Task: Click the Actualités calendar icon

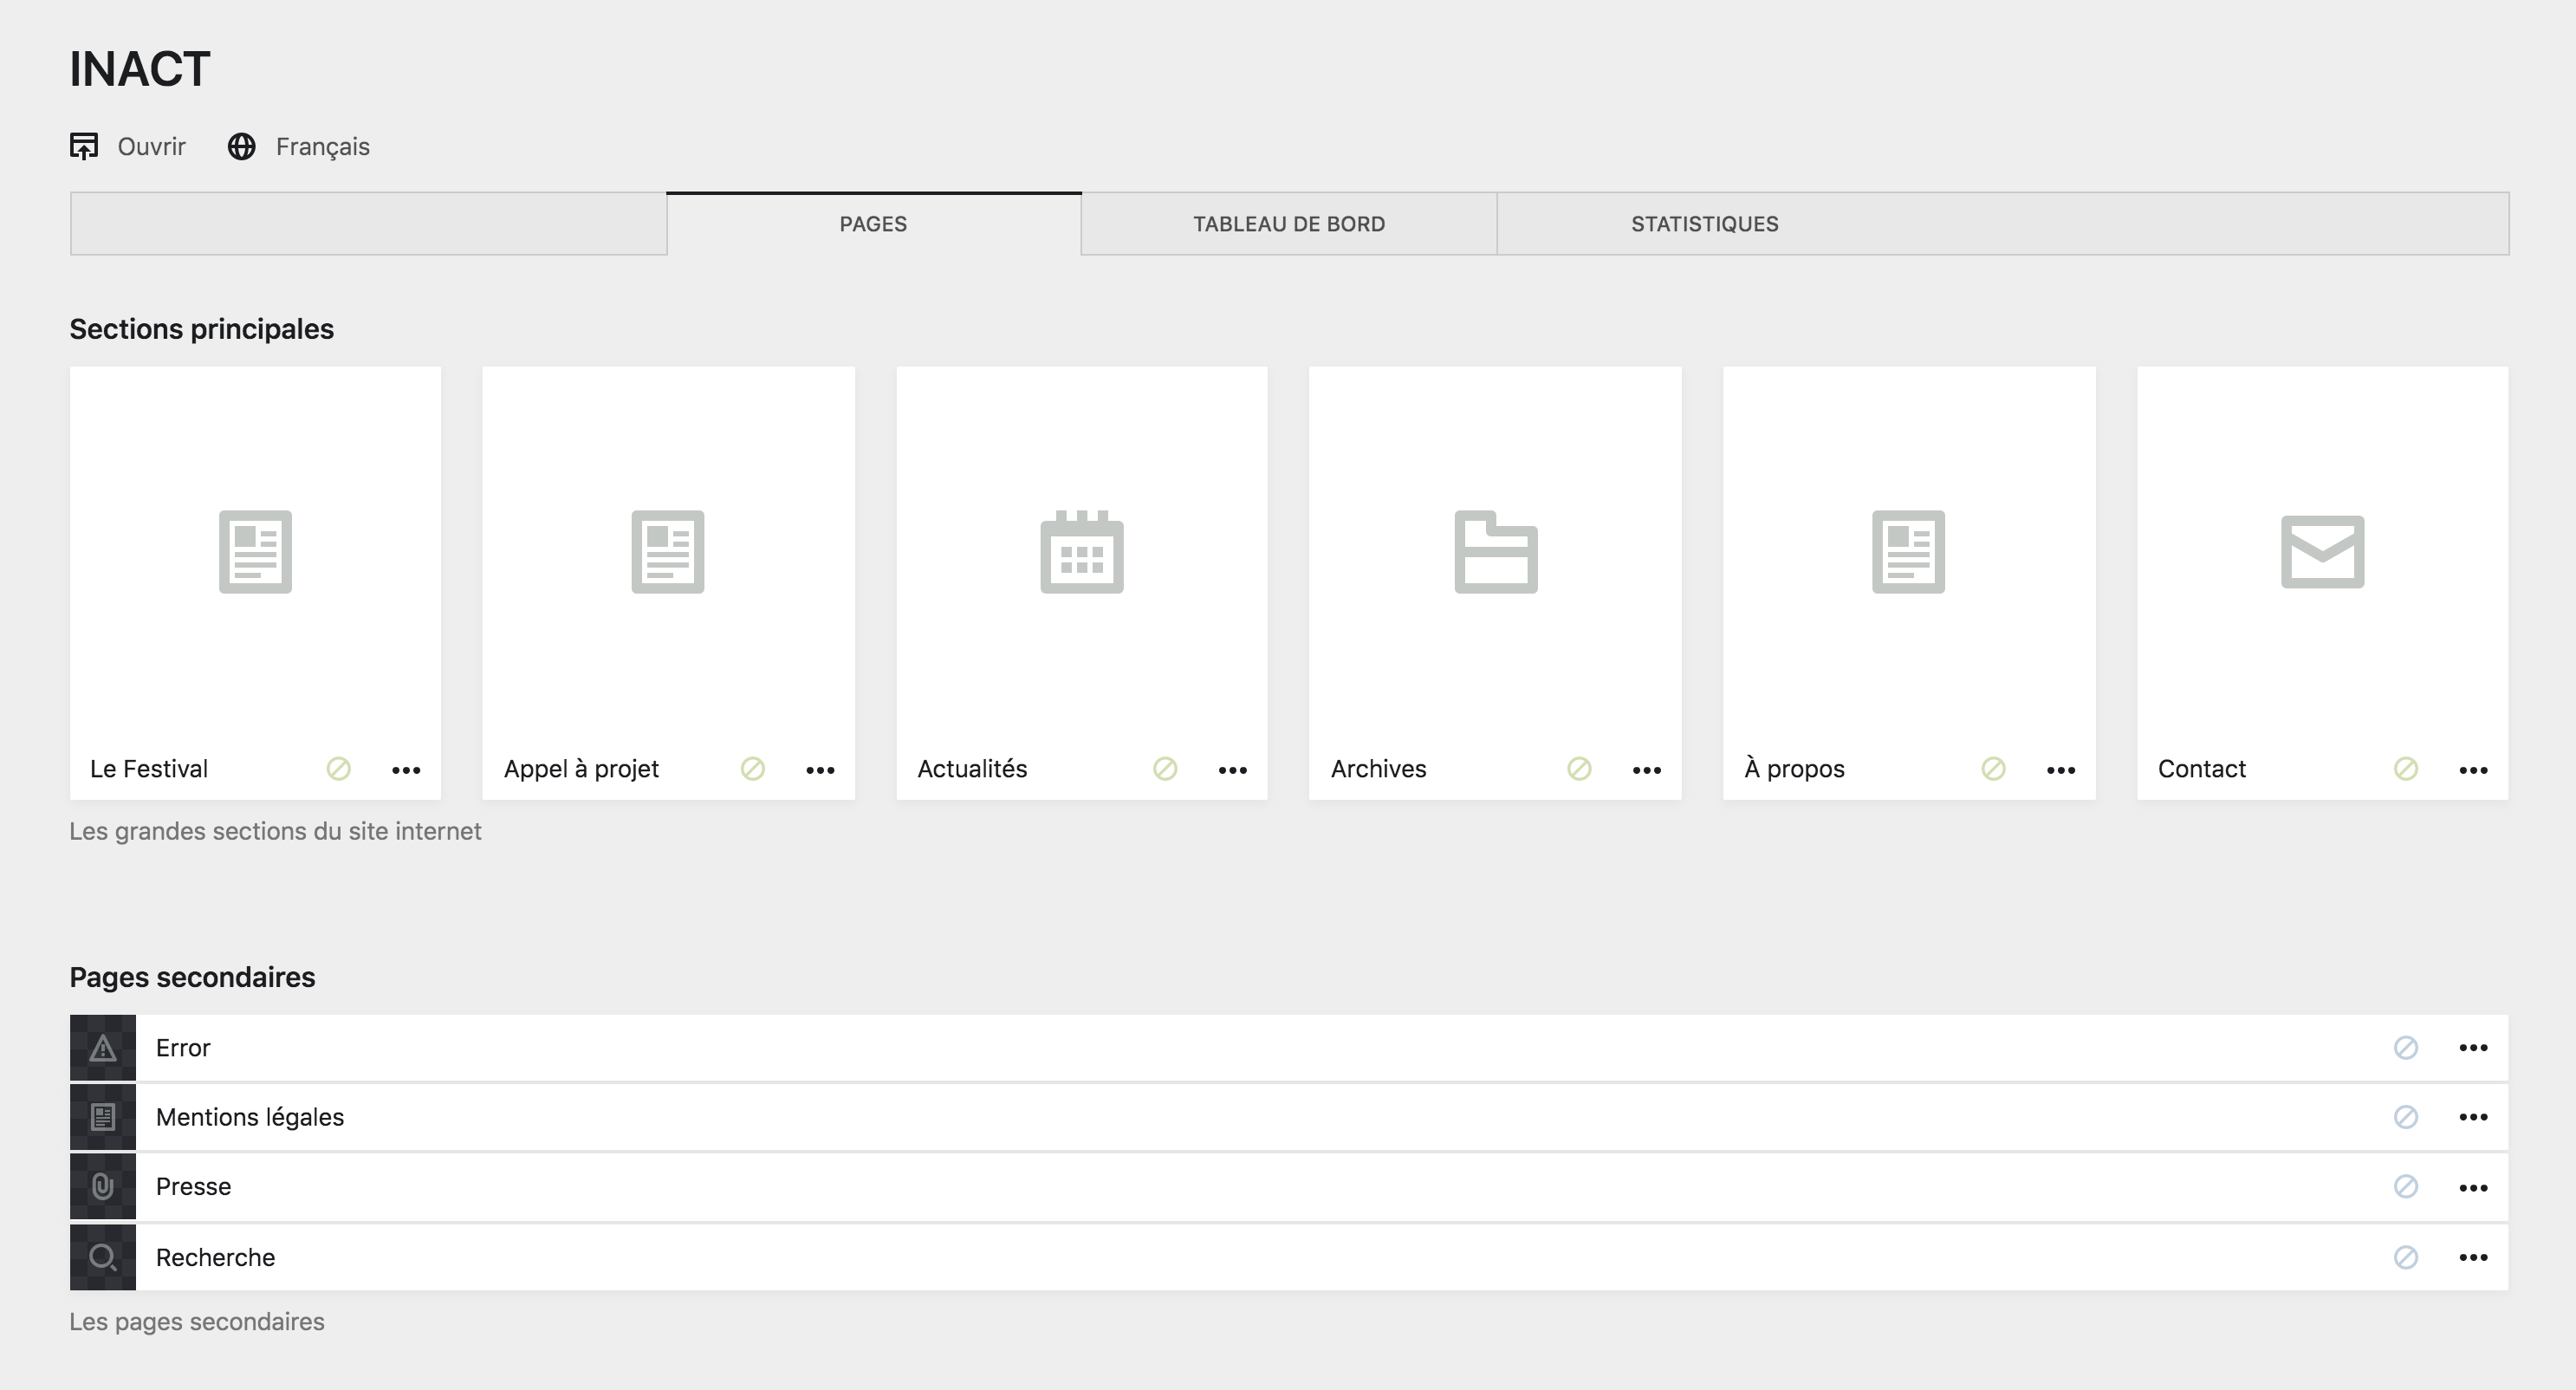Action: [x=1081, y=552]
